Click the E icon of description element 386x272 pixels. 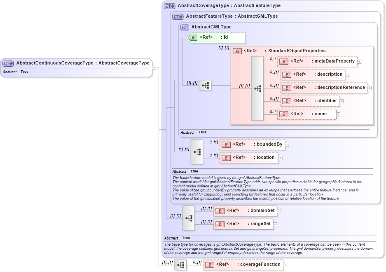[x=287, y=75]
